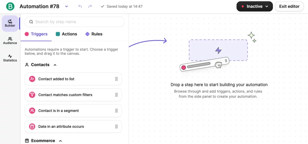Select the Triggers tab
The width and height of the screenshot is (308, 144).
tap(36, 34)
